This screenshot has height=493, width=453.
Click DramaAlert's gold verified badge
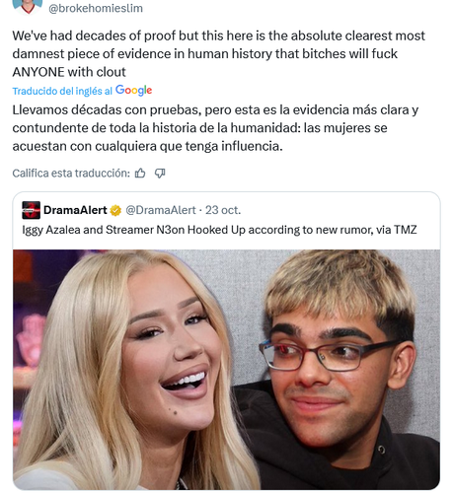115,210
